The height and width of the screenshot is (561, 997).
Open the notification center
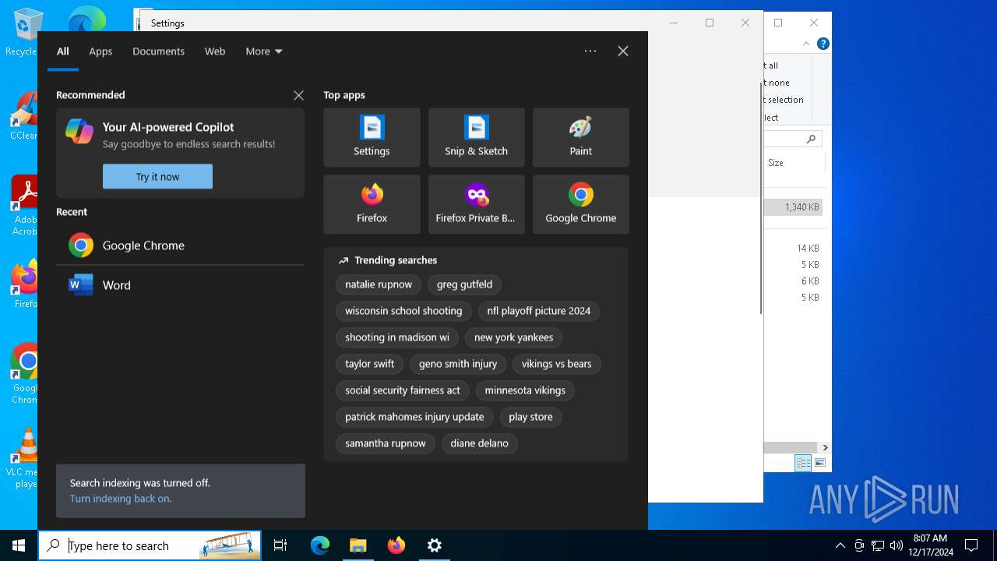pyautogui.click(x=971, y=545)
